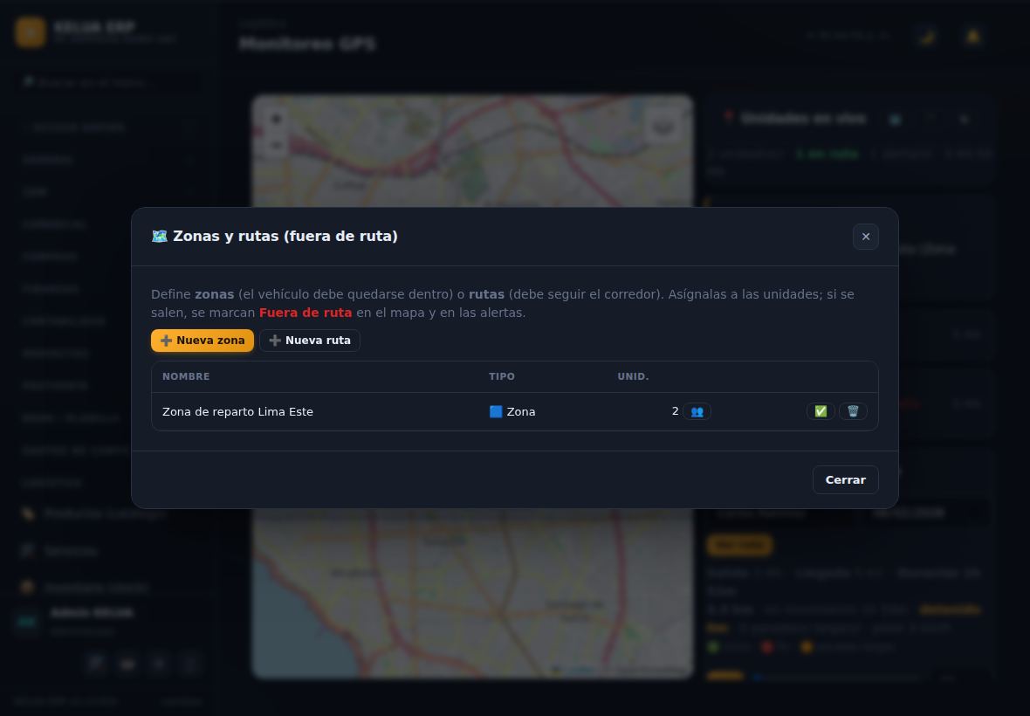The width and height of the screenshot is (1030, 716).
Task: Delete Zona de reparto Lima Este with trash icon
Action: (x=853, y=411)
